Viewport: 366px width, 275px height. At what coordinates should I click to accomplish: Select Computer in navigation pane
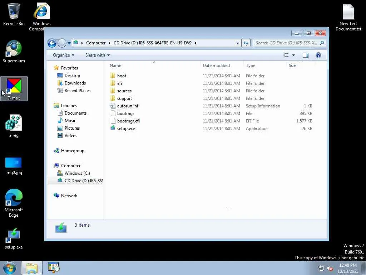pyautogui.click(x=71, y=165)
